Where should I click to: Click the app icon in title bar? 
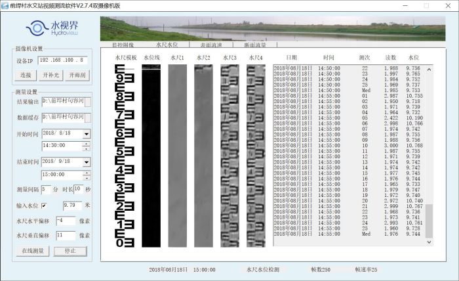pyautogui.click(x=5, y=5)
